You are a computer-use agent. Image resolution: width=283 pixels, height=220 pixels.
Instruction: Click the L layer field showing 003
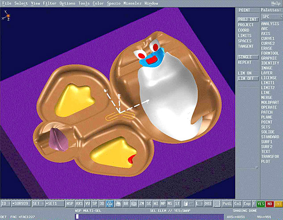208,204
